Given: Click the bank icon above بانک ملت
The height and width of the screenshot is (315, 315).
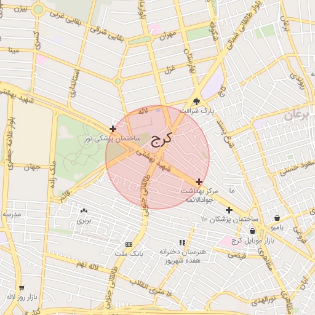Looking at the screenshot, I should 129,244.
